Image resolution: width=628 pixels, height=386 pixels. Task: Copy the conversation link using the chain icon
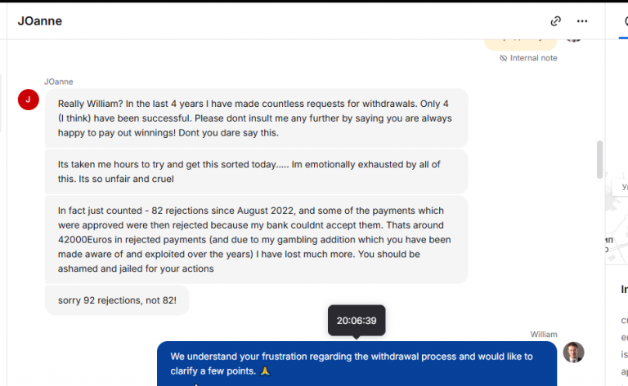[555, 21]
